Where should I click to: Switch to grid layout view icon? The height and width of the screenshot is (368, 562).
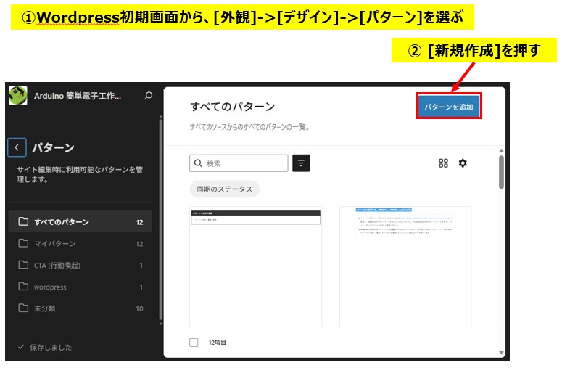click(444, 163)
